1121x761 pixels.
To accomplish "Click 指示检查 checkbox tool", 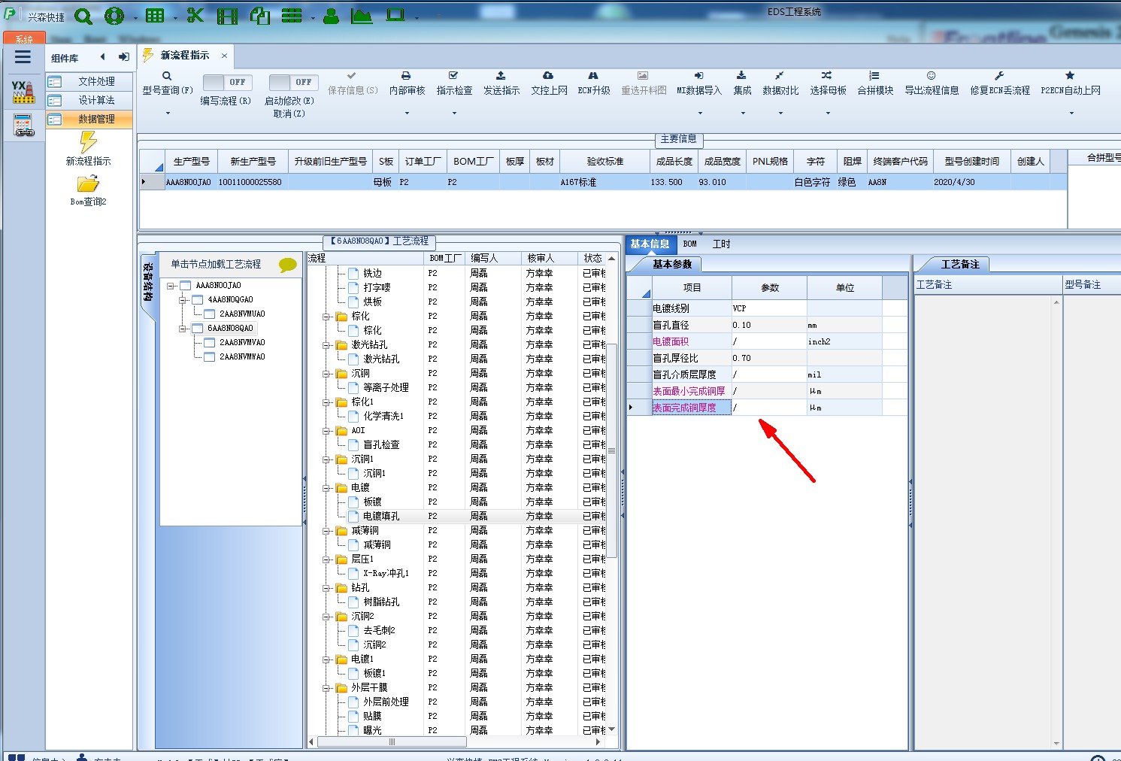I will pos(454,83).
